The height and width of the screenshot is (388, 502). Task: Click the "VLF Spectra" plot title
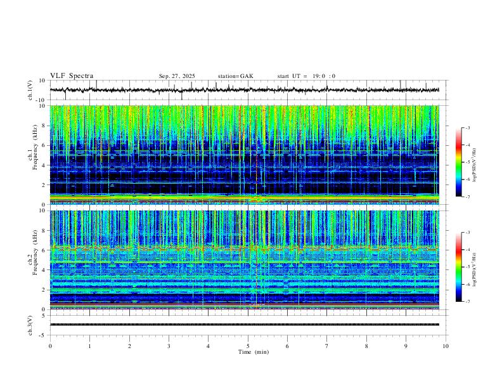click(72, 76)
